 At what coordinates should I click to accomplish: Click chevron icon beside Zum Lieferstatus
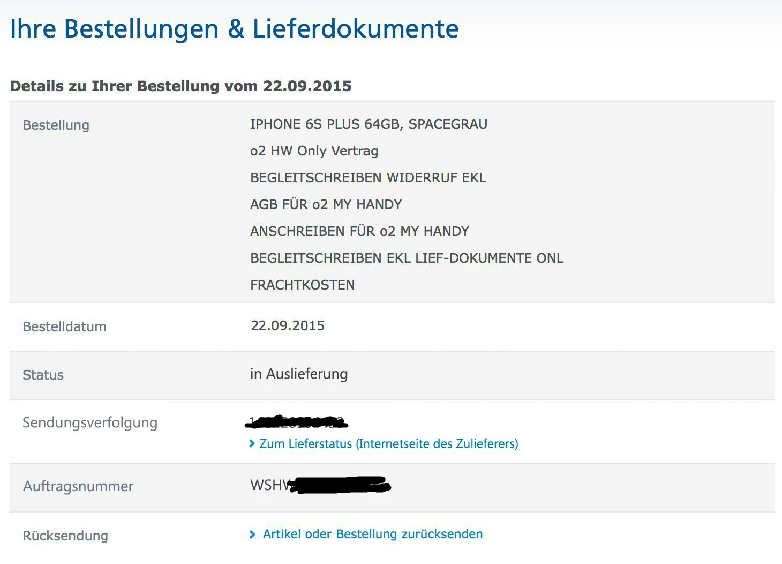(x=252, y=443)
